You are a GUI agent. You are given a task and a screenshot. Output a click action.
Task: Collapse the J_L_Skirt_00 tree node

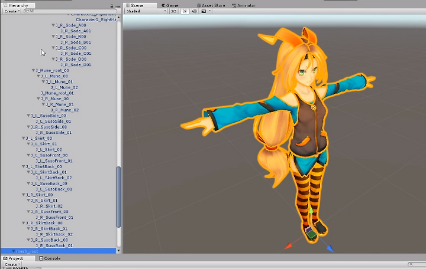click(24, 138)
